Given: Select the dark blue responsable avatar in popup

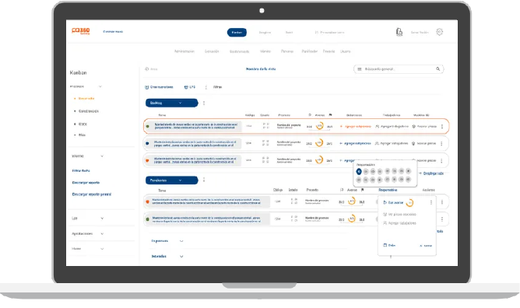Looking at the screenshot, I should tap(359, 172).
